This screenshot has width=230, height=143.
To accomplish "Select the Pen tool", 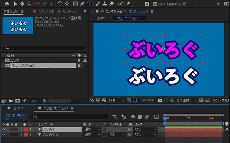I will (82, 4).
